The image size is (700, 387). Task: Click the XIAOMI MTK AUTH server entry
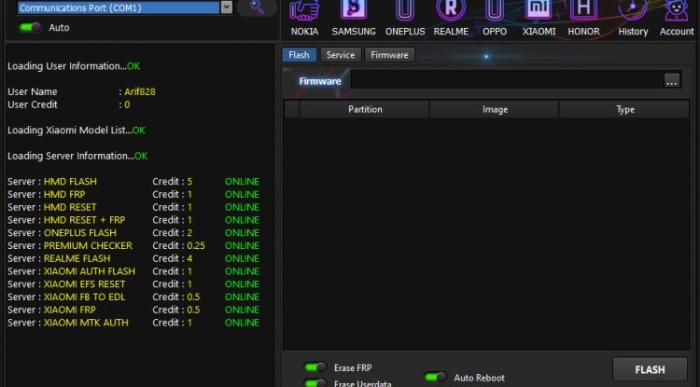tap(86, 323)
